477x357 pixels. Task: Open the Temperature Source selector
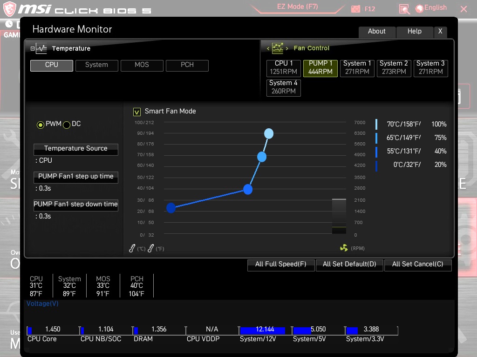click(x=76, y=149)
